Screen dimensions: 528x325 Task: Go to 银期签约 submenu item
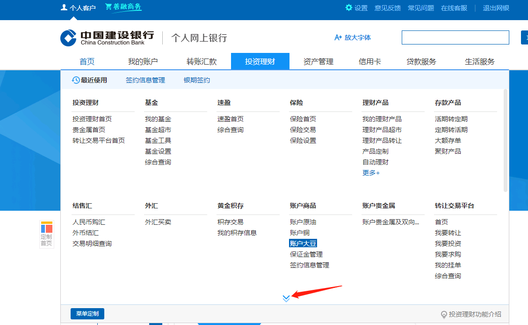196,80
